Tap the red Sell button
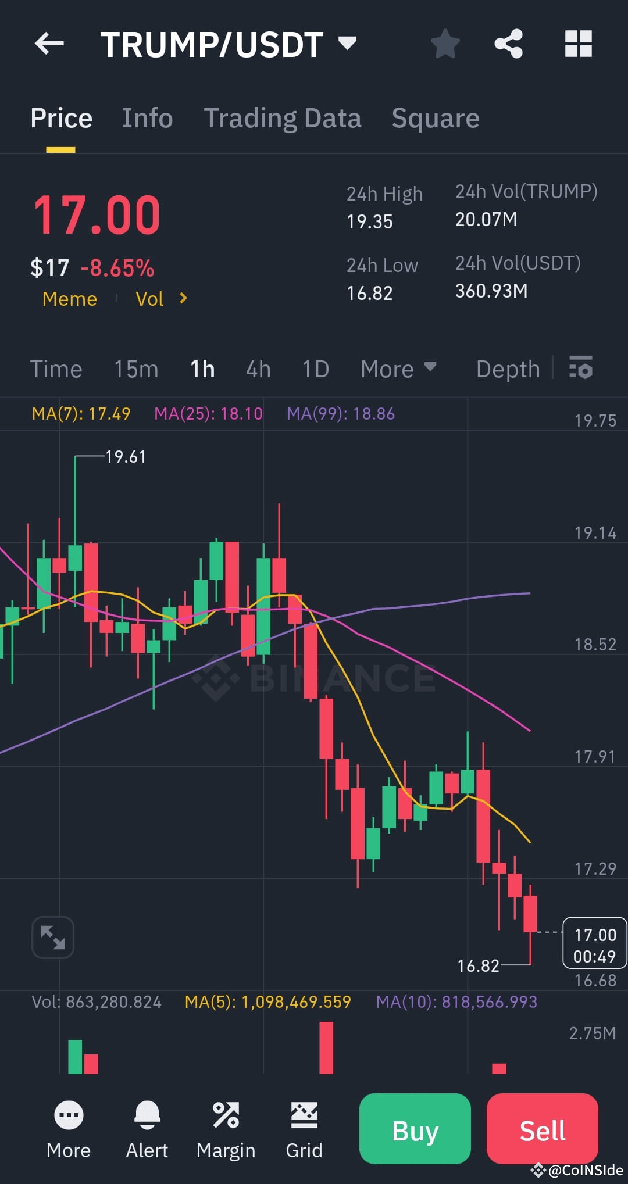 point(542,1129)
